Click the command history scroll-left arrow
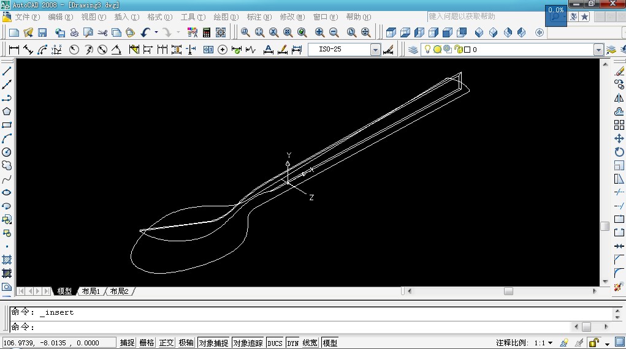The image size is (626, 349). coord(576,327)
